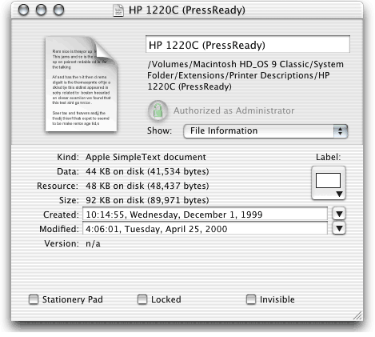Screen dimensions: 375x337
Task: Open the Modified date dropdown arrow
Action: point(339,228)
